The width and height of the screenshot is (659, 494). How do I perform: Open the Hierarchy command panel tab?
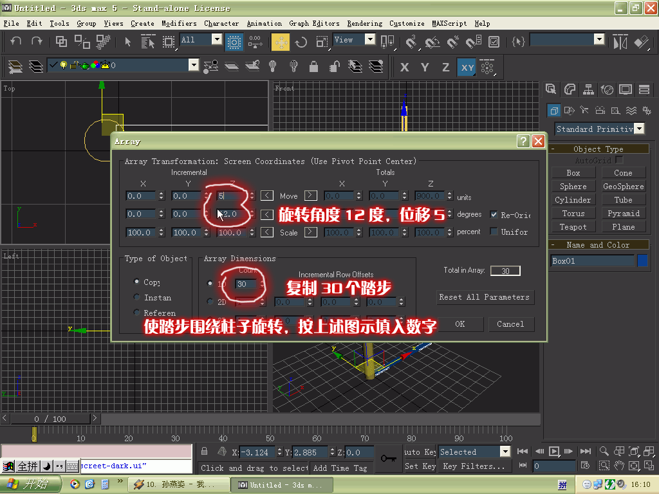point(588,89)
